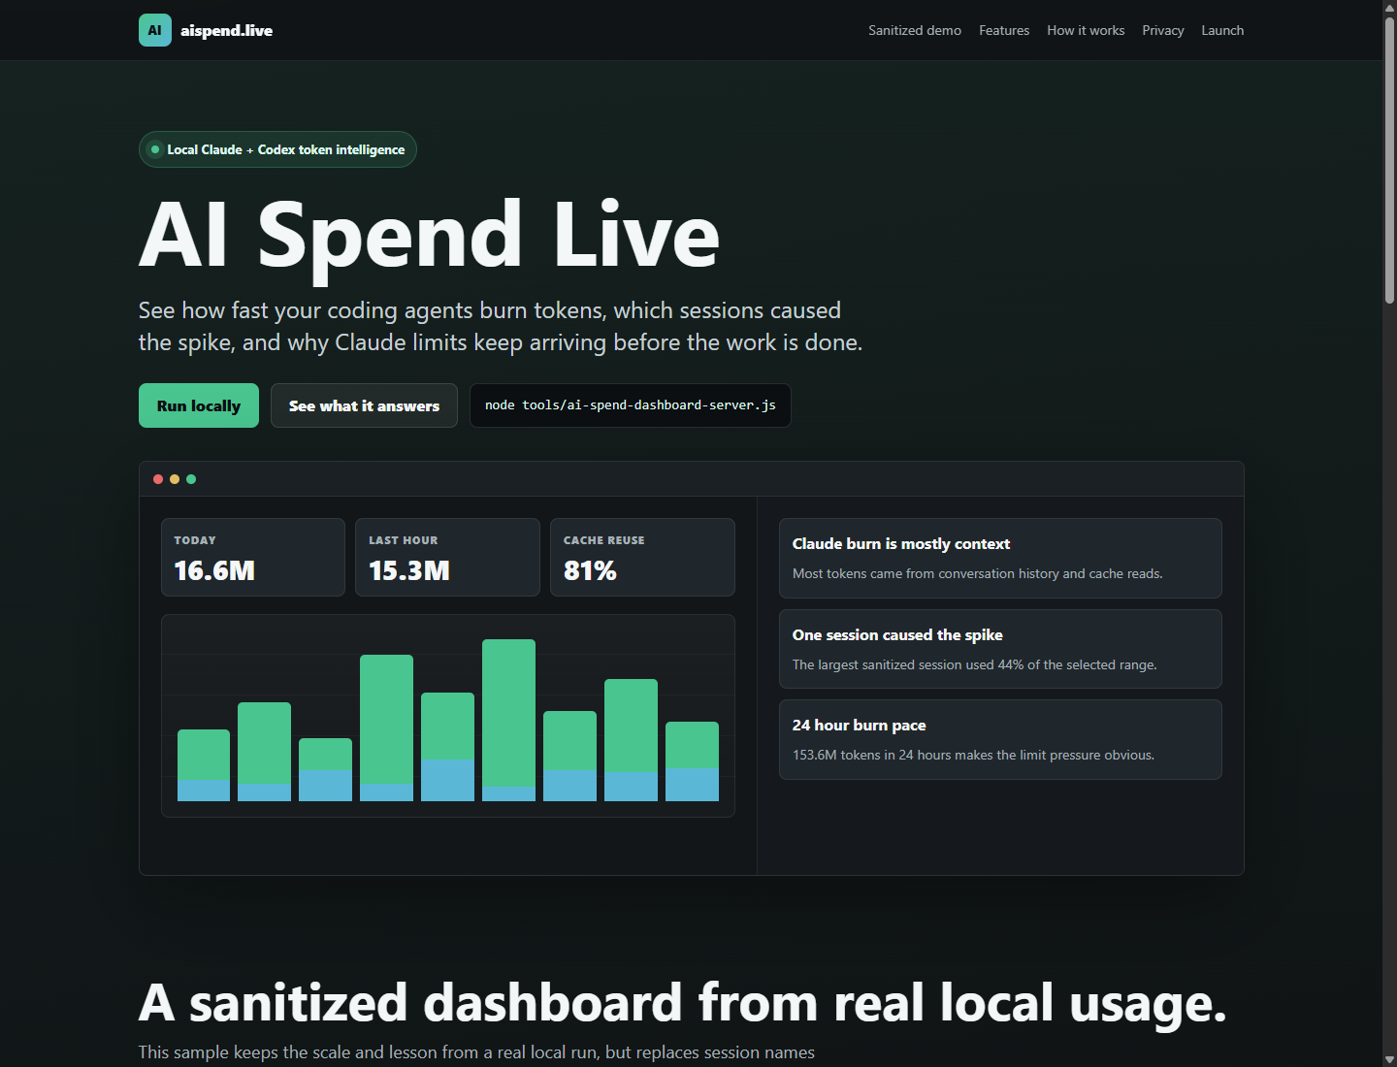This screenshot has width=1397, height=1067.
Task: Click the tallest green bar in the chart
Action: click(x=508, y=713)
